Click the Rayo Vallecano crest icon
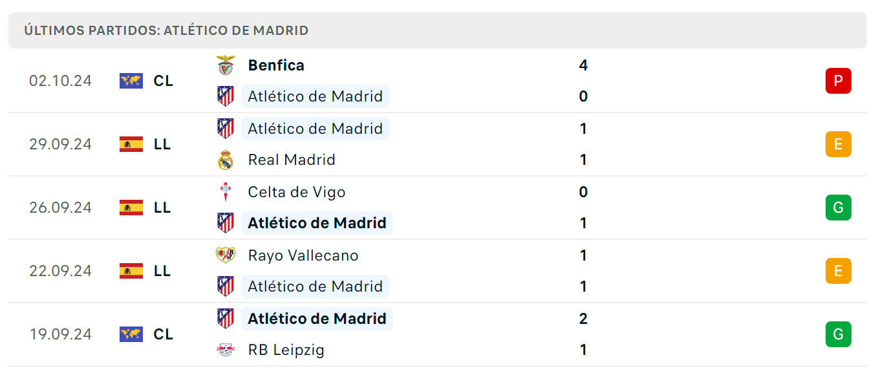This screenshot has width=876, height=375. (x=226, y=255)
